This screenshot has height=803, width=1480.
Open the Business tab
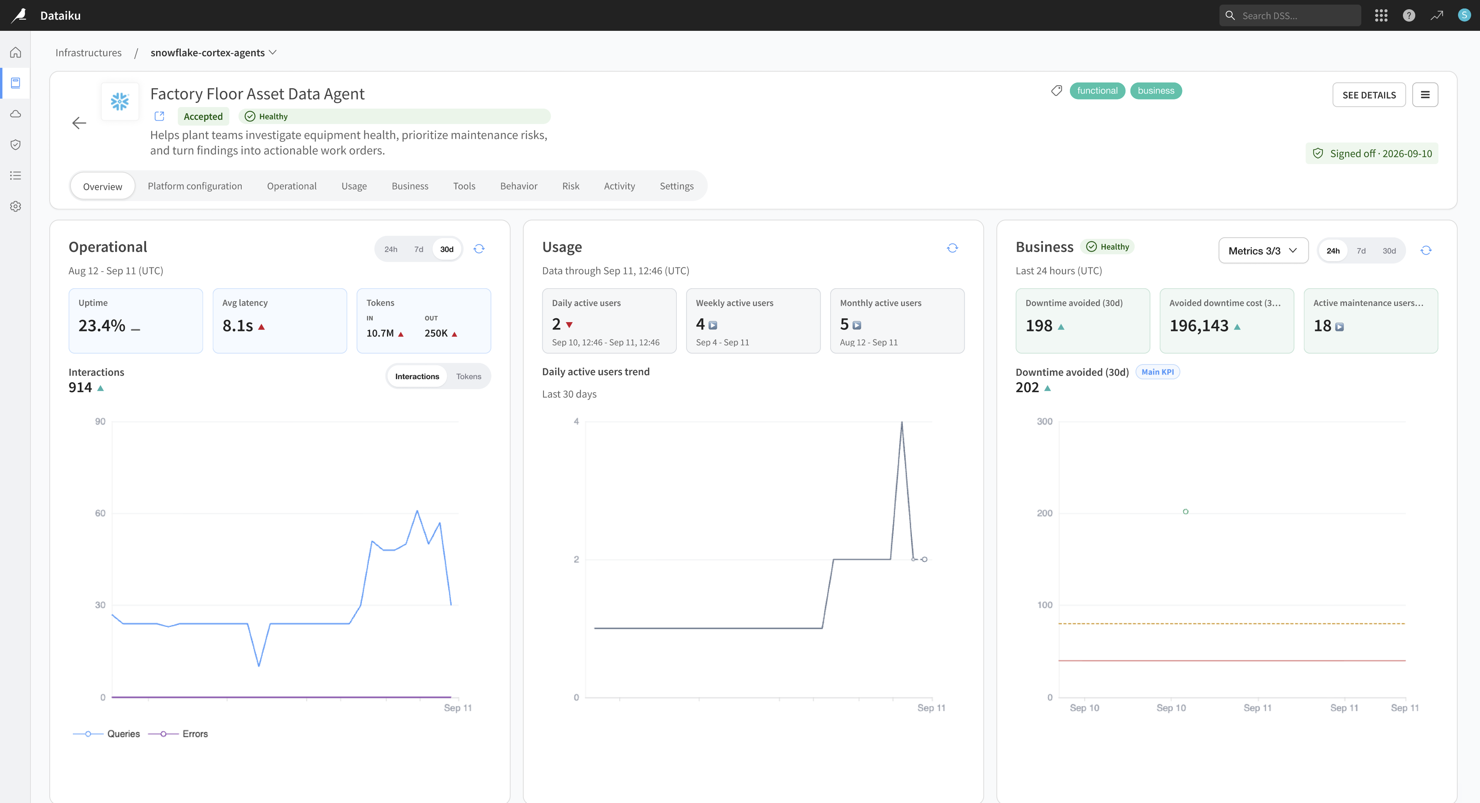[410, 185]
